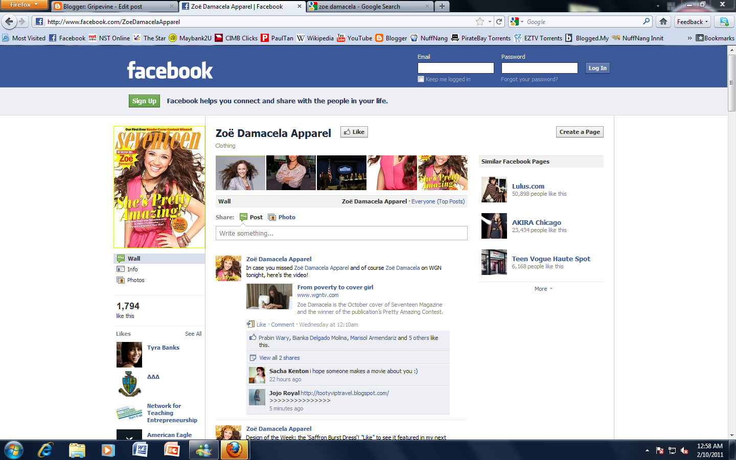Open the Bookmarks menu button

(715, 38)
